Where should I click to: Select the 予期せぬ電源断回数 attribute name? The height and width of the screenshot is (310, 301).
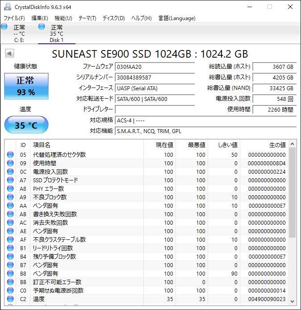tap(59, 291)
